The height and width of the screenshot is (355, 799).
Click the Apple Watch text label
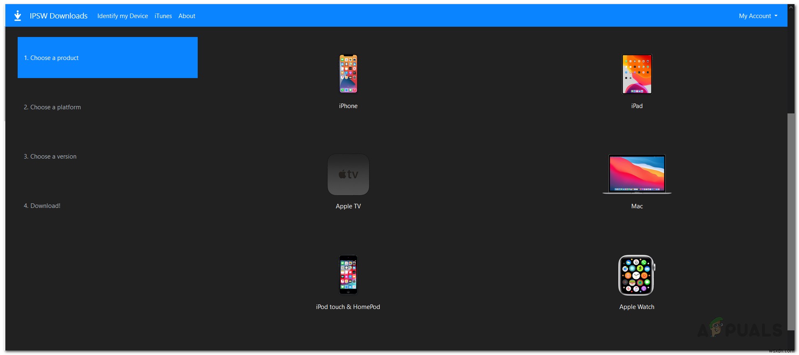(637, 307)
